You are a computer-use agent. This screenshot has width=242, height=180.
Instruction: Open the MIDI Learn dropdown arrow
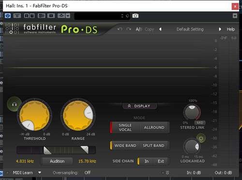click(40, 172)
